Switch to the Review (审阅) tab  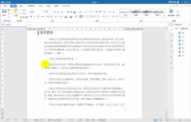(x=48, y=6)
